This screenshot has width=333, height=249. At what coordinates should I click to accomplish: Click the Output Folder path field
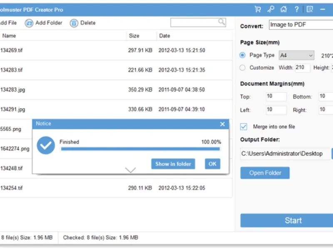point(285,154)
